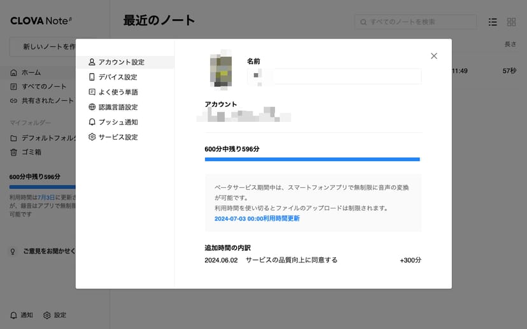The width and height of the screenshot is (527, 329).
Task: Open プッシュ通知 bell settings
Action: pos(118,122)
